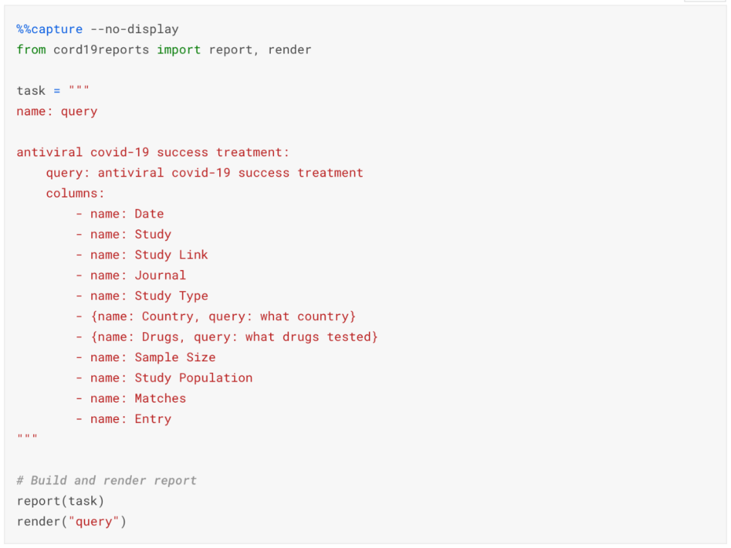Click the cord19reports module name
Image resolution: width=731 pixels, height=548 pixels.
point(101,49)
